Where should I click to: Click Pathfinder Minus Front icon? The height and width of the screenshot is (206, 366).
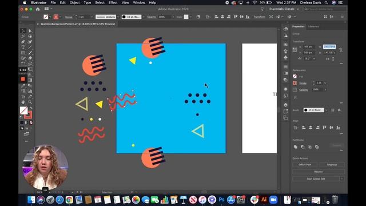(303, 147)
